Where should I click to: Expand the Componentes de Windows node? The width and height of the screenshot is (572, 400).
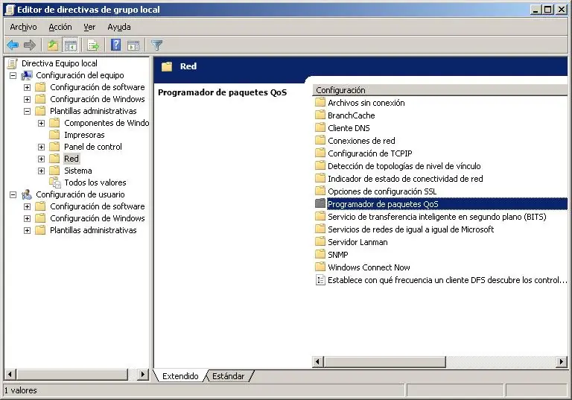click(x=41, y=124)
